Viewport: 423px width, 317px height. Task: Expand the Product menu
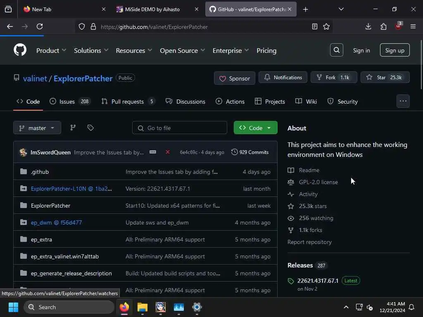(51, 50)
